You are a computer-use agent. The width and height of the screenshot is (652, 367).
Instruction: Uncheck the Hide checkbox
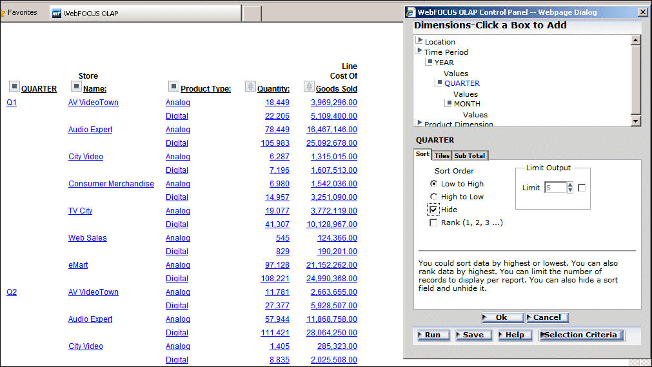point(433,209)
